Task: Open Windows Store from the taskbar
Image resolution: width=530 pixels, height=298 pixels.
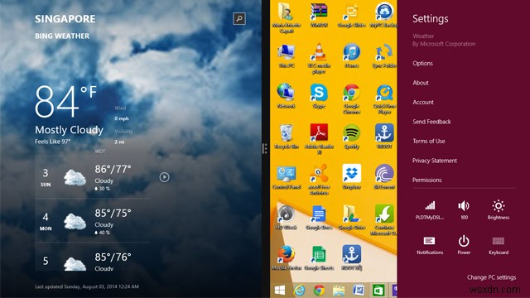Action: [378, 291]
